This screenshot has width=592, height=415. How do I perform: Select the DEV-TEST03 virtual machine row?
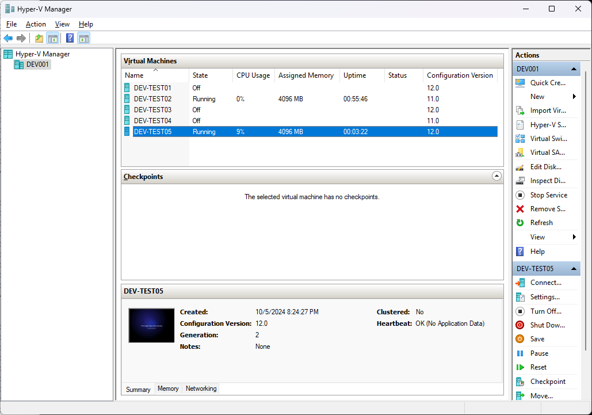(310, 110)
